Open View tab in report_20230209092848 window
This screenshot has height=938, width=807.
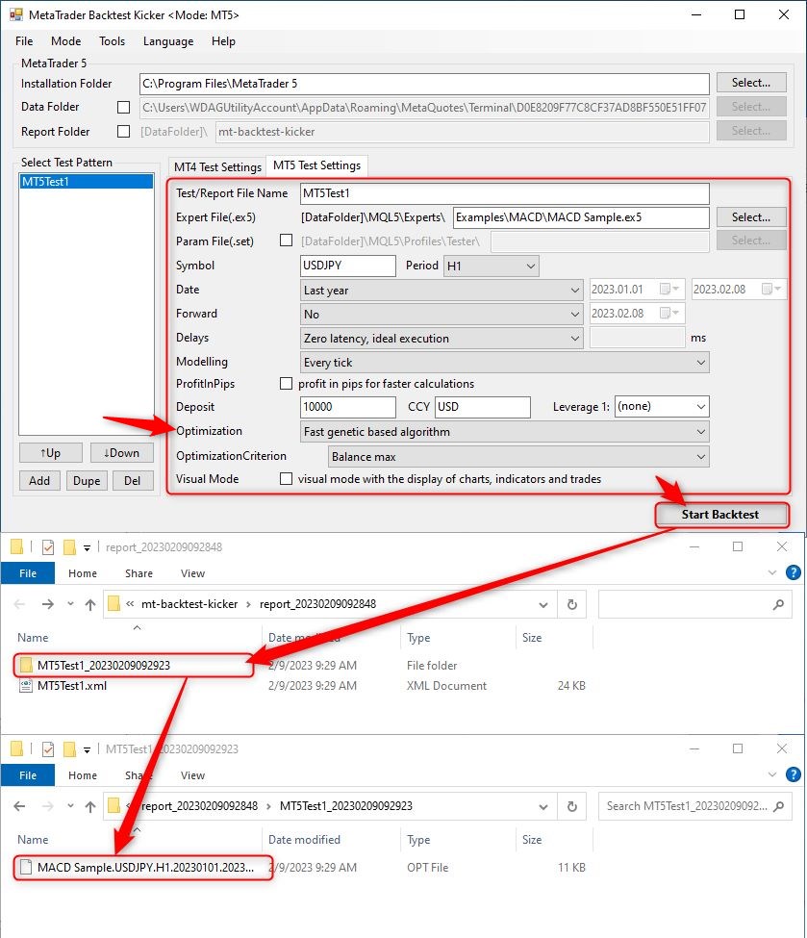click(x=192, y=573)
